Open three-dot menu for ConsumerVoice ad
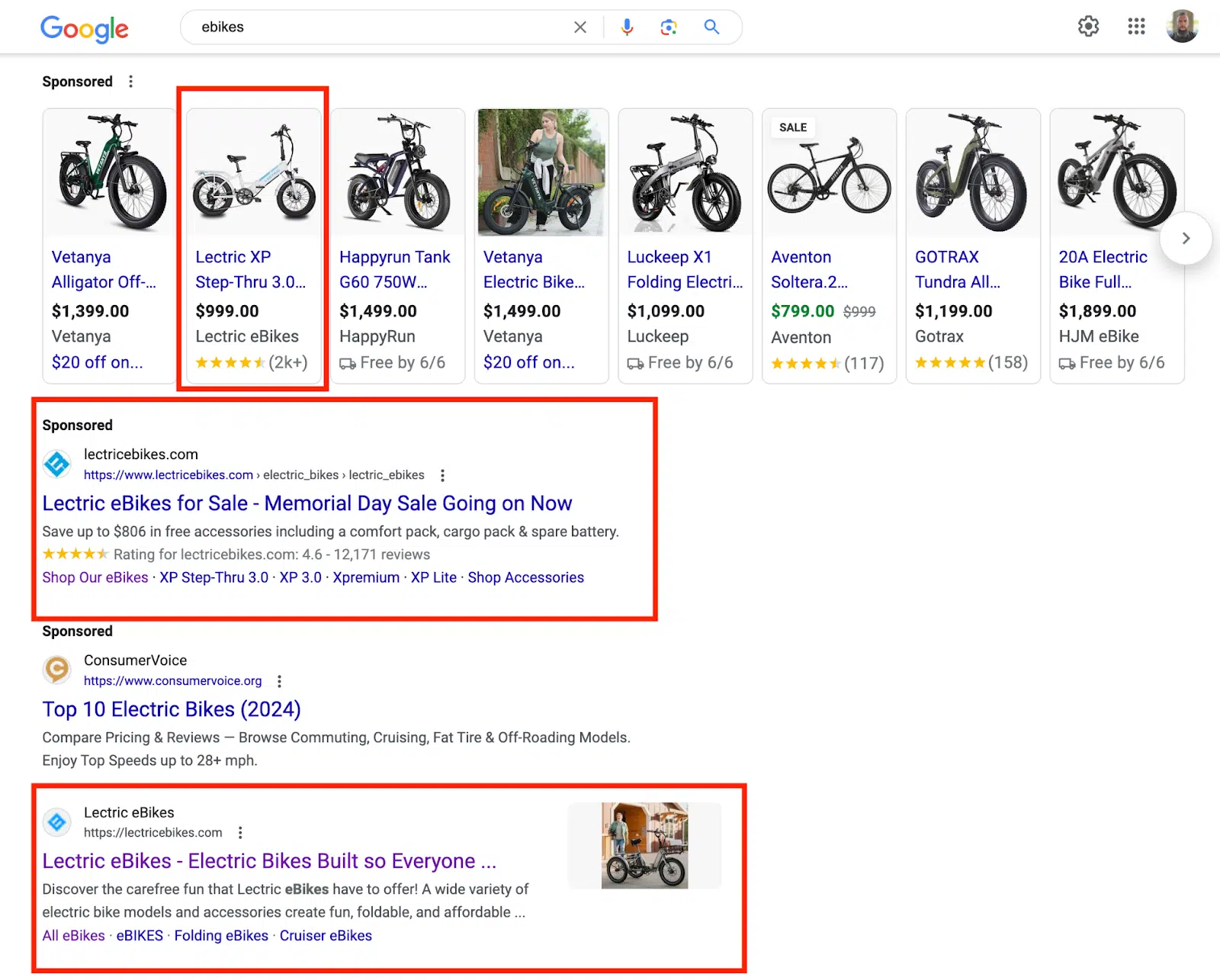The image size is (1220, 980). click(x=279, y=681)
